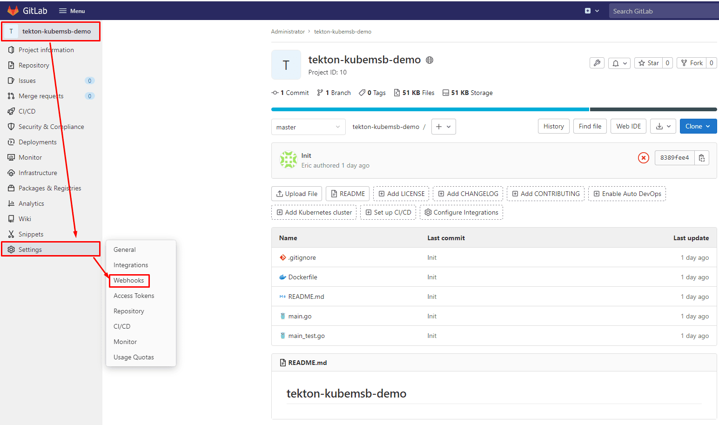This screenshot has height=425, width=719.
Task: Click Enable Auto DevOps button
Action: coord(627,194)
